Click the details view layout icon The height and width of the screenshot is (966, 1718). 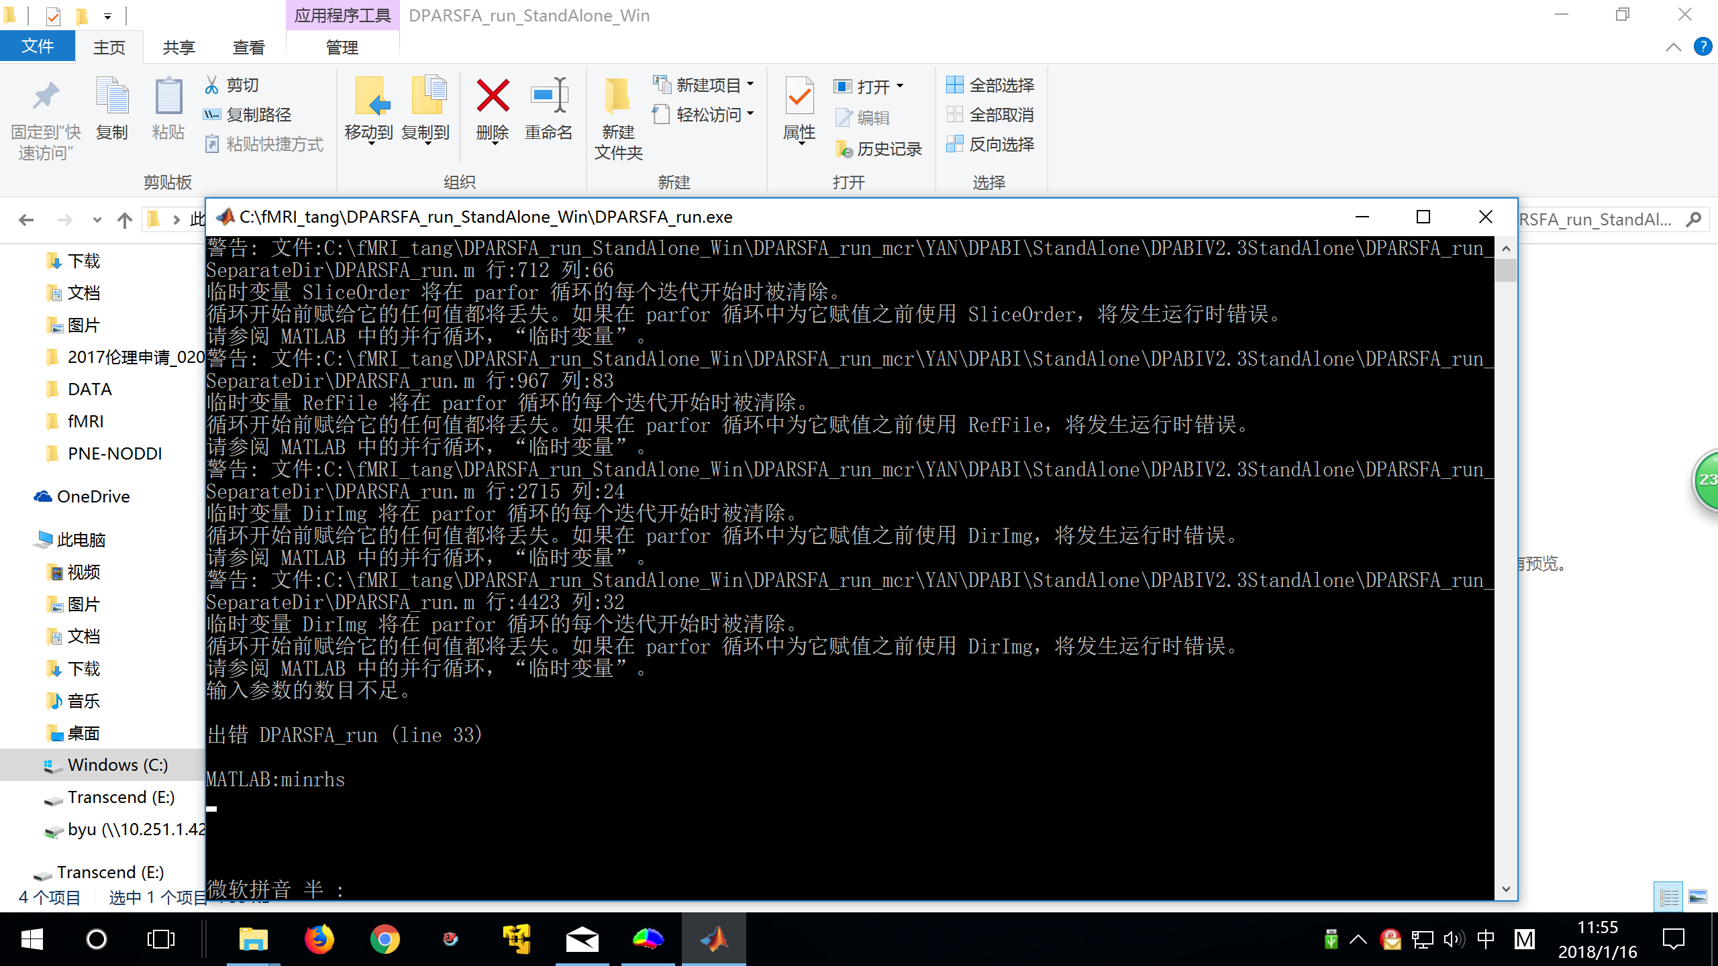pyautogui.click(x=1669, y=897)
